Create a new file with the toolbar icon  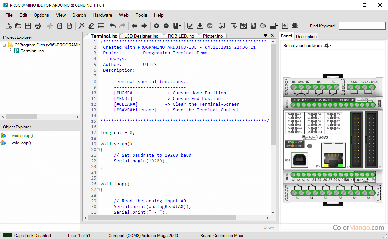click(8, 26)
